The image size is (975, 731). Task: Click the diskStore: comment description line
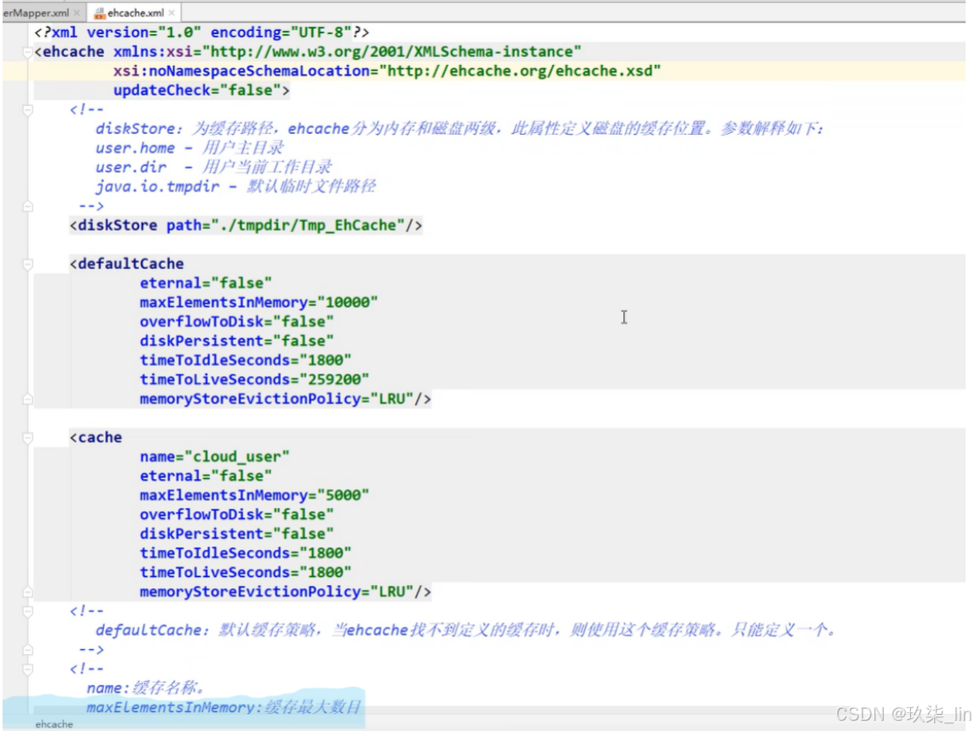pos(459,129)
